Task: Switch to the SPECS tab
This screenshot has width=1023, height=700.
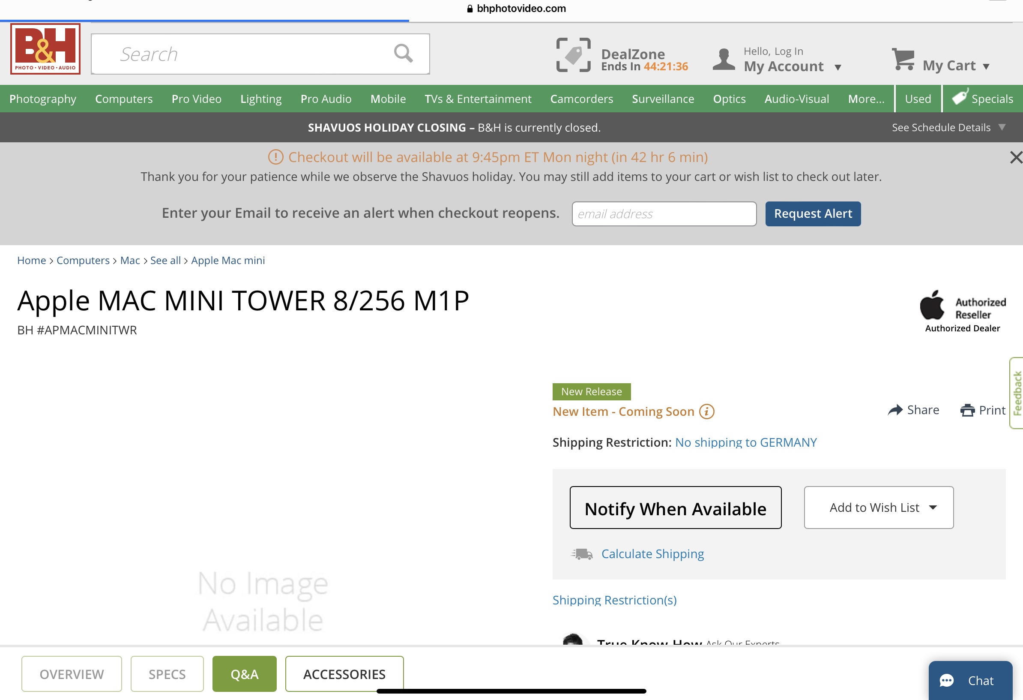Action: (x=167, y=674)
